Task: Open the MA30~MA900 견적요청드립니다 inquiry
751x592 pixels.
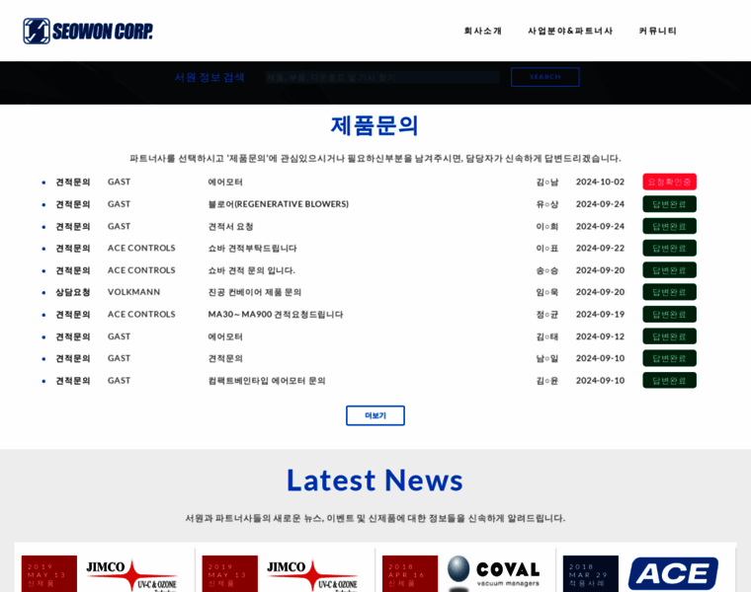Action: [x=276, y=314]
